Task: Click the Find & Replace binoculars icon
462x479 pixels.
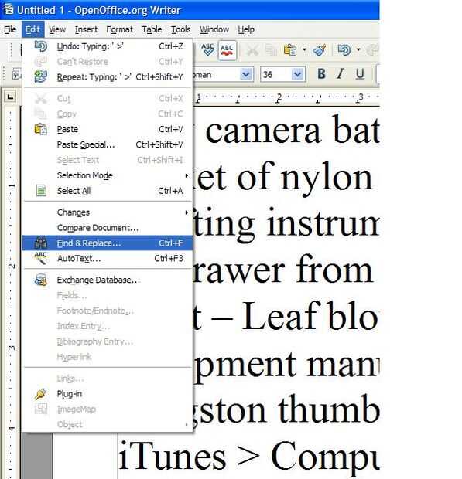Action: pos(40,243)
